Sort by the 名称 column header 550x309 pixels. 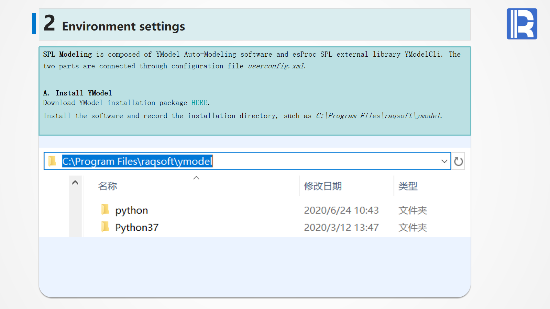[x=108, y=186]
